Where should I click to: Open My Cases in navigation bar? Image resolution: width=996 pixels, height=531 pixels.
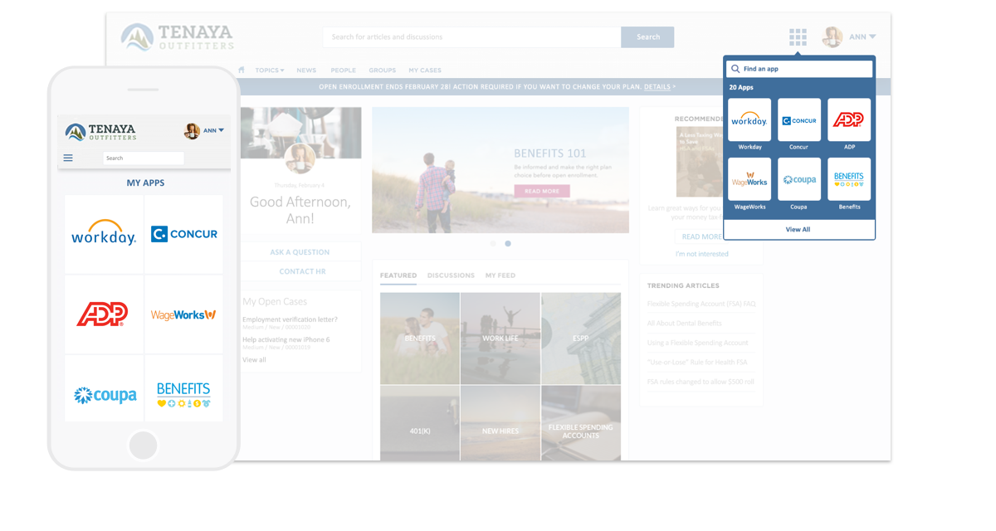pyautogui.click(x=425, y=71)
